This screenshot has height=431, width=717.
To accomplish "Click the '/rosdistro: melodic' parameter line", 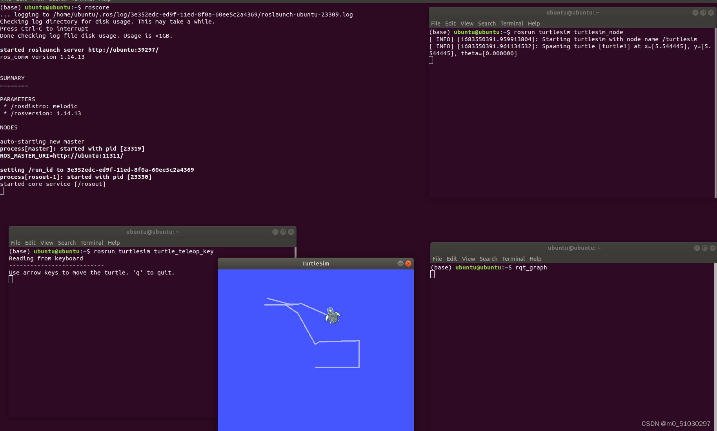I will point(40,106).
